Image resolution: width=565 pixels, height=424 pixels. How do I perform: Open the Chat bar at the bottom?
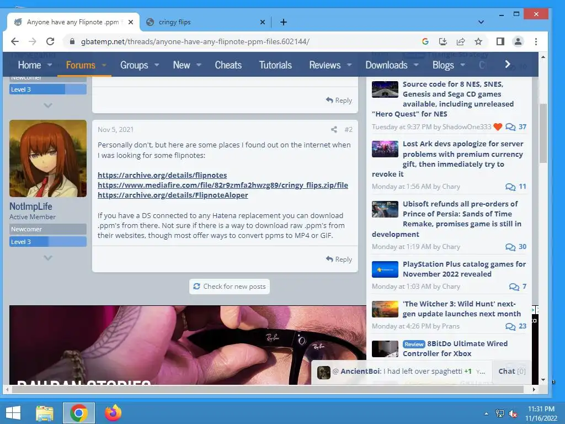pos(511,372)
